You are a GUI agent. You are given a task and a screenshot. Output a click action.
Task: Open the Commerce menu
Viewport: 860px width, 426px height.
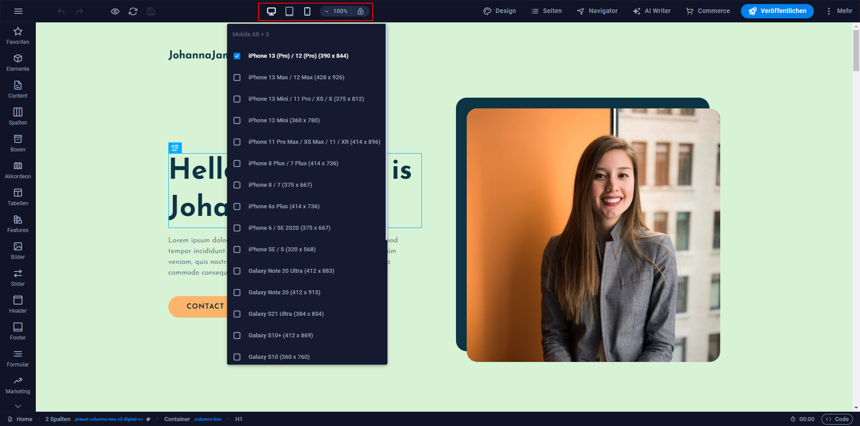coord(708,11)
